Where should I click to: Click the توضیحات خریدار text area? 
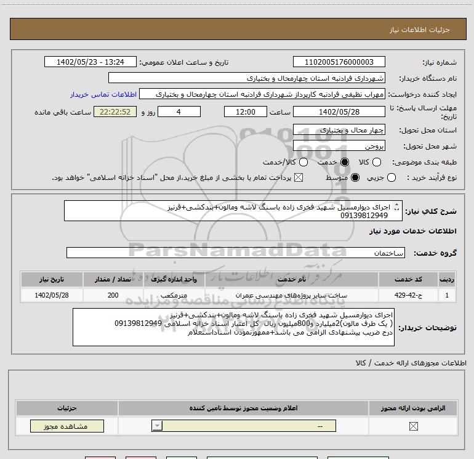(x=233, y=327)
